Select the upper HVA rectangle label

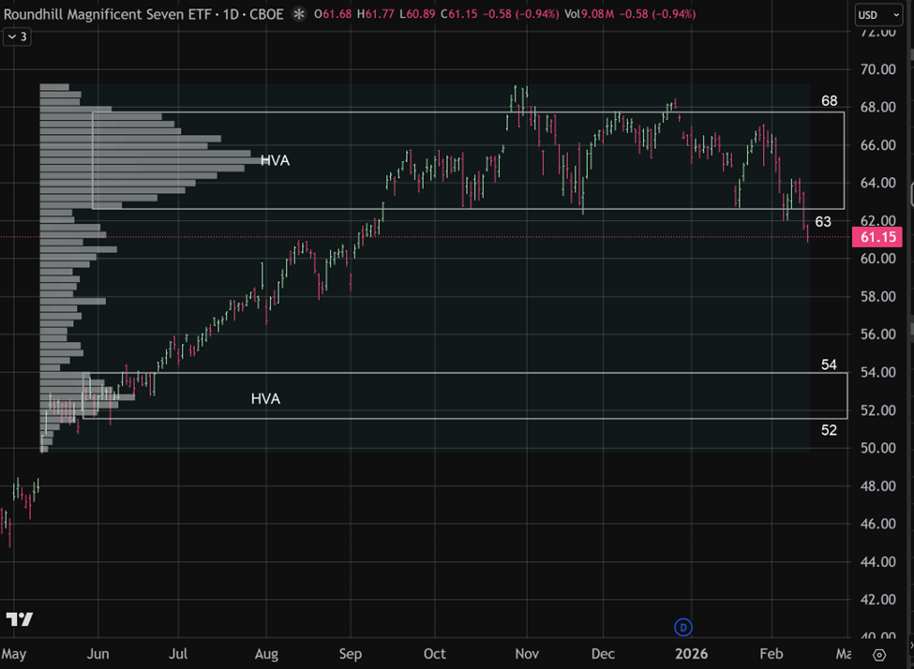pos(275,160)
